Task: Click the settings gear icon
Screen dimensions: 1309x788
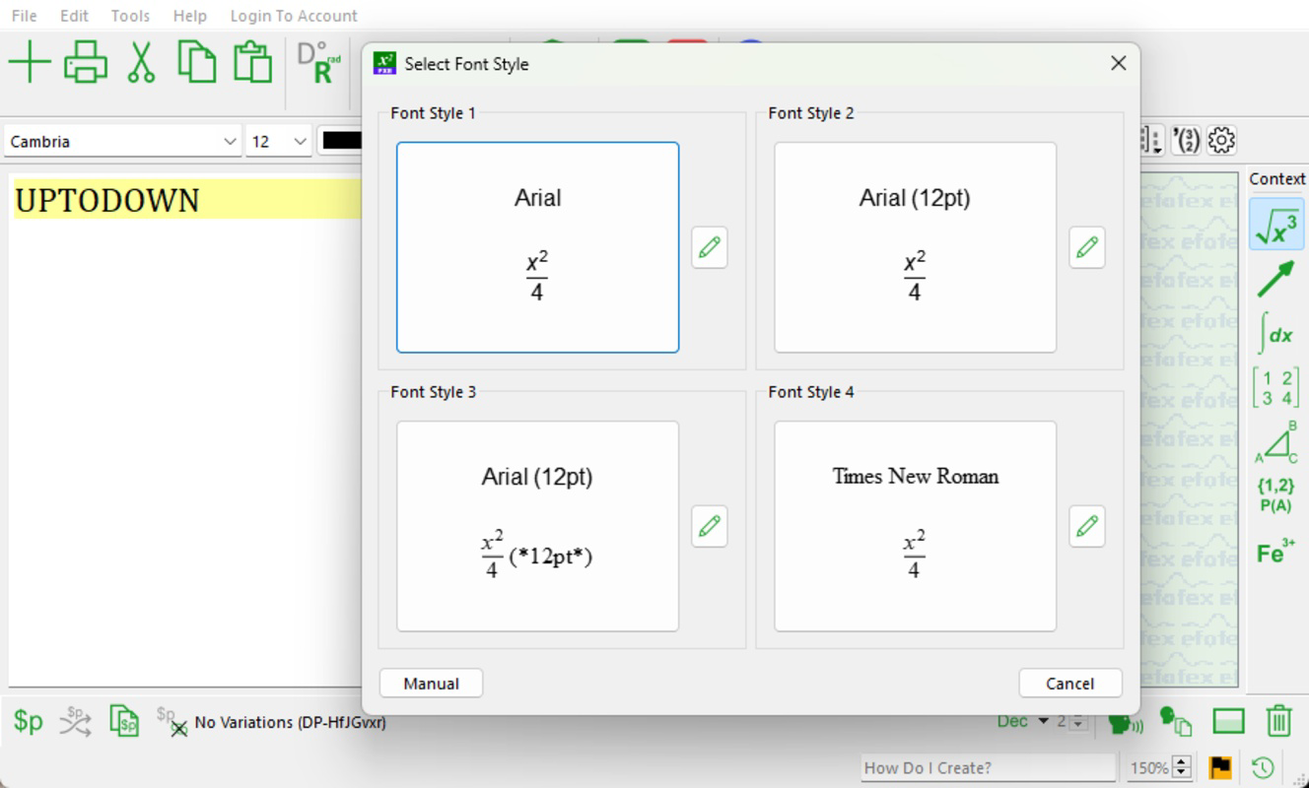Action: point(1222,141)
